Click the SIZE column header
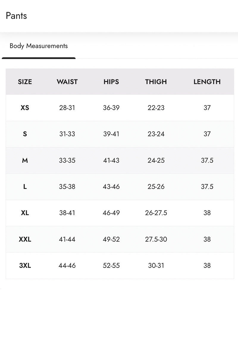 click(25, 82)
